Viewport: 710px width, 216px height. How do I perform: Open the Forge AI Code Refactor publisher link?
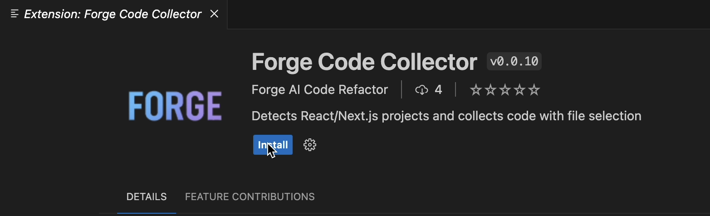coord(320,90)
